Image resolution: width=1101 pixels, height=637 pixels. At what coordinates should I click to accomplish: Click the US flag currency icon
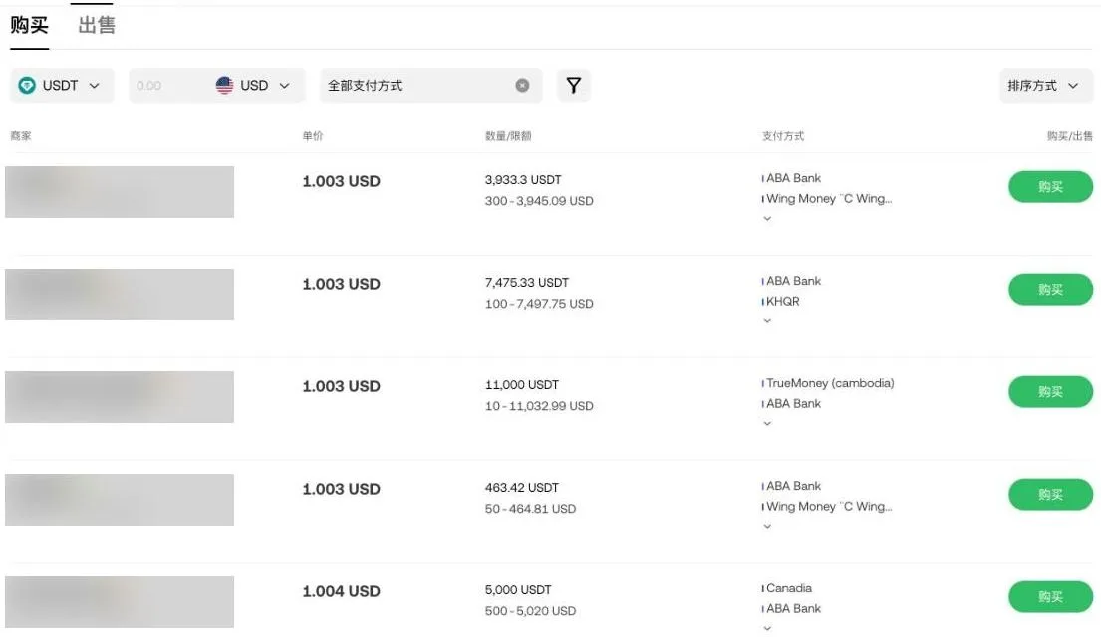coord(225,85)
